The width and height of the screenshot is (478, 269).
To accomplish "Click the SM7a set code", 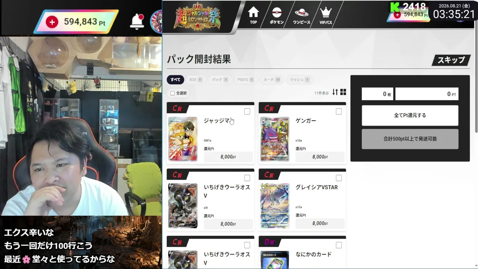I will point(207,140).
